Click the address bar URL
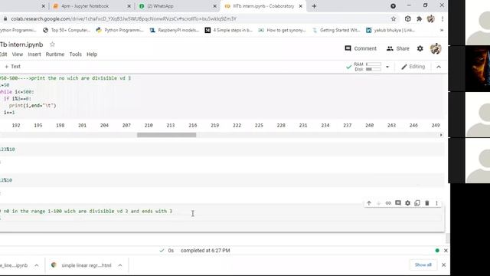Screen dimensions: 490x276 click(x=124, y=18)
